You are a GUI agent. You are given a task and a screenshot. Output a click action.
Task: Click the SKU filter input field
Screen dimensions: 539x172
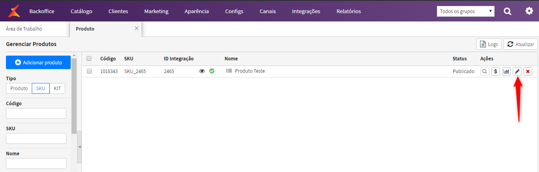click(36, 138)
